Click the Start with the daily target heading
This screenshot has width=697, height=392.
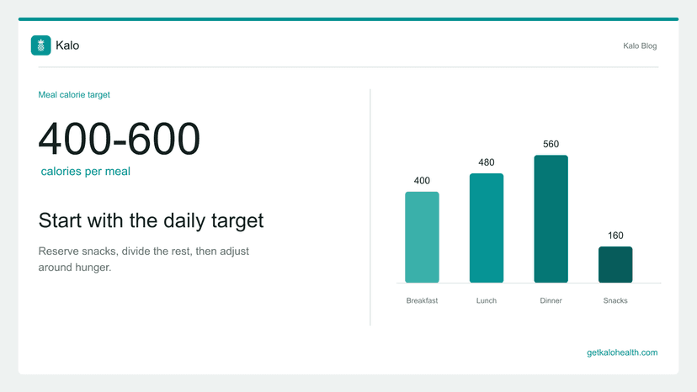[x=152, y=220]
